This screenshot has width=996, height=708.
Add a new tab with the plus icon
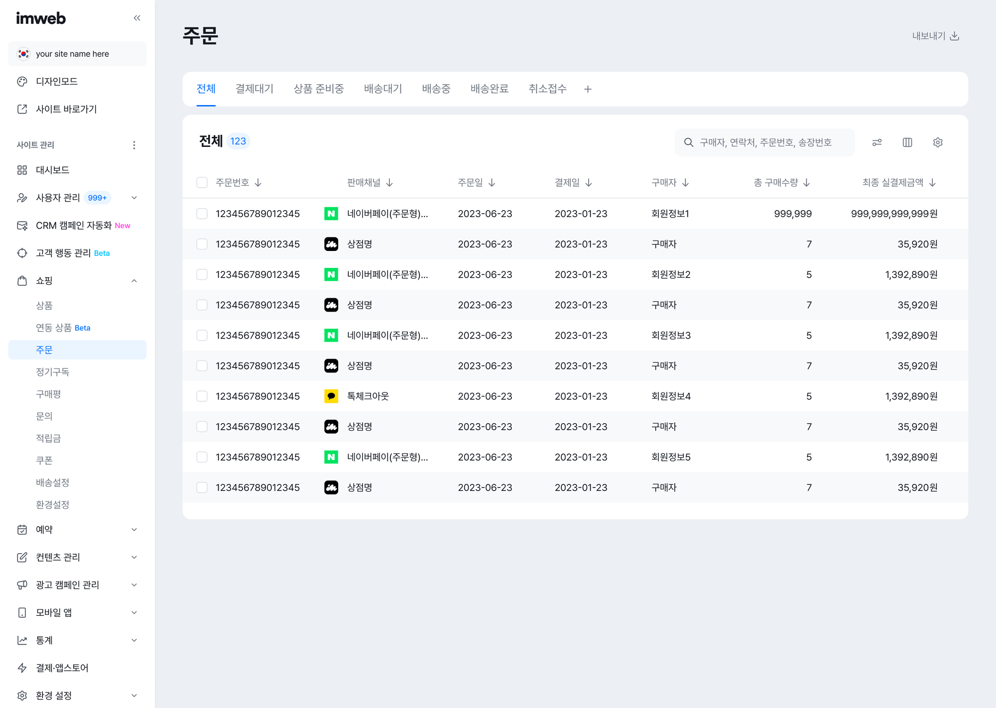click(588, 89)
